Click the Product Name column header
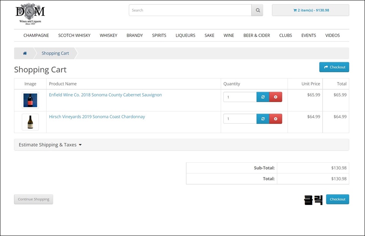 pos(63,84)
